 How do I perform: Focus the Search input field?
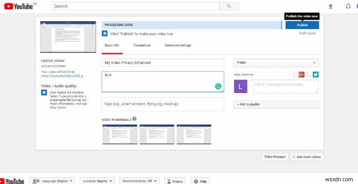click(x=136, y=6)
